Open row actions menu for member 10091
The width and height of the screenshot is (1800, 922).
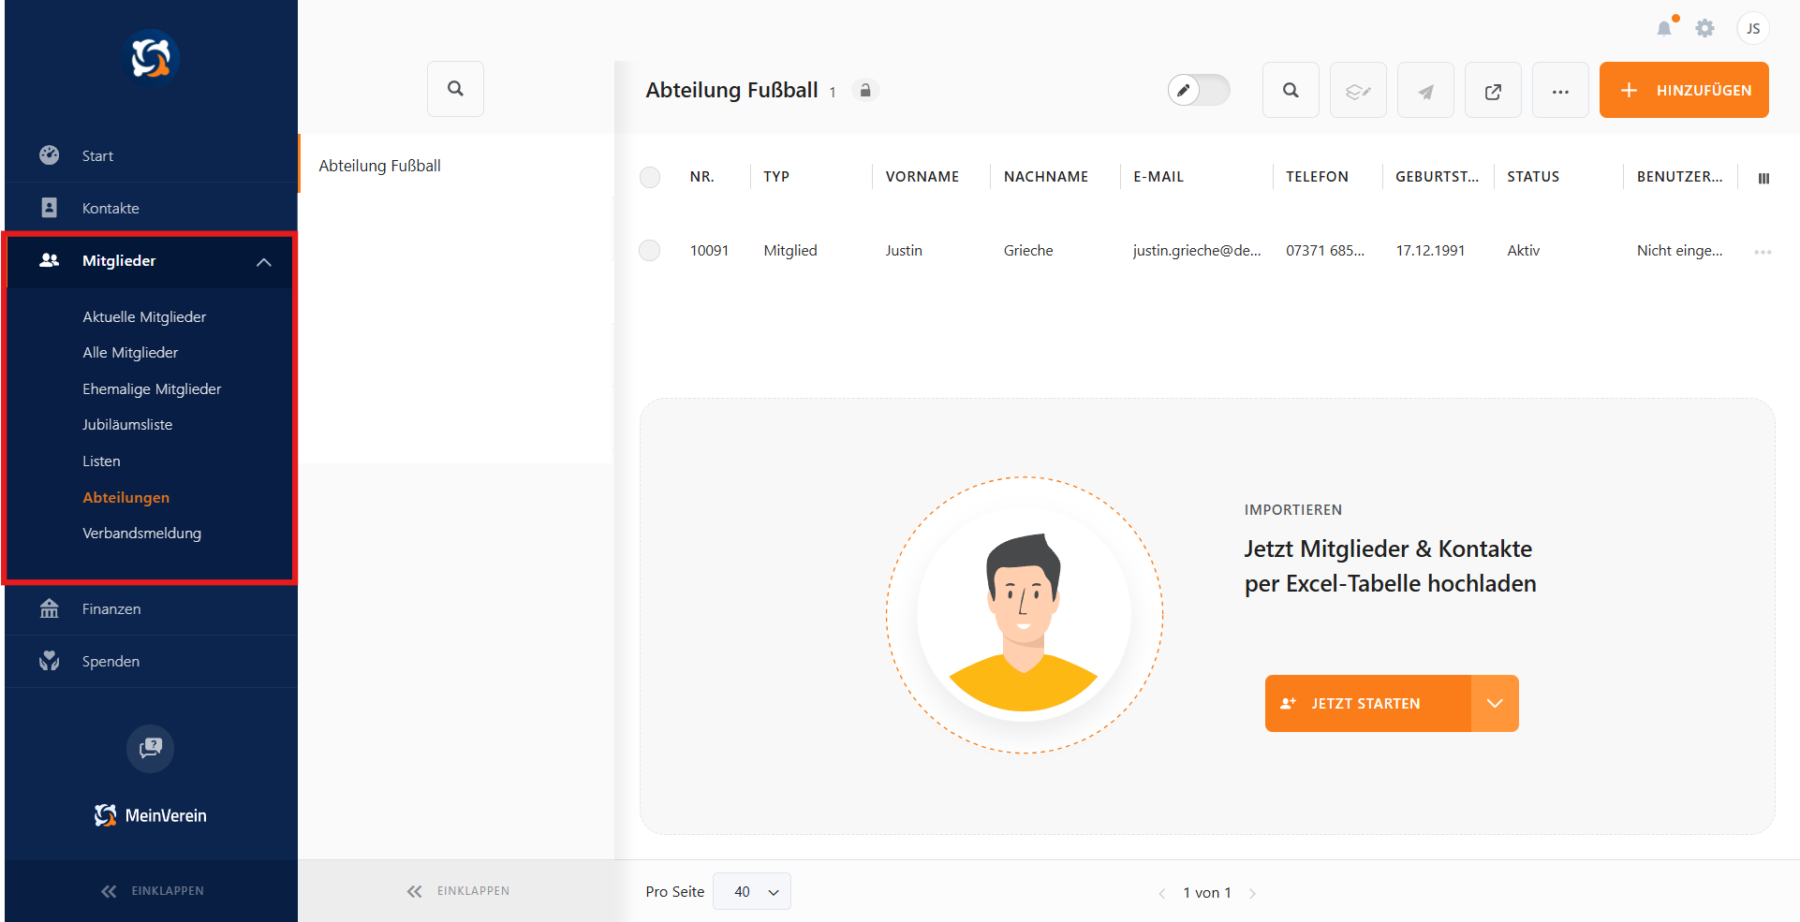pos(1763,252)
